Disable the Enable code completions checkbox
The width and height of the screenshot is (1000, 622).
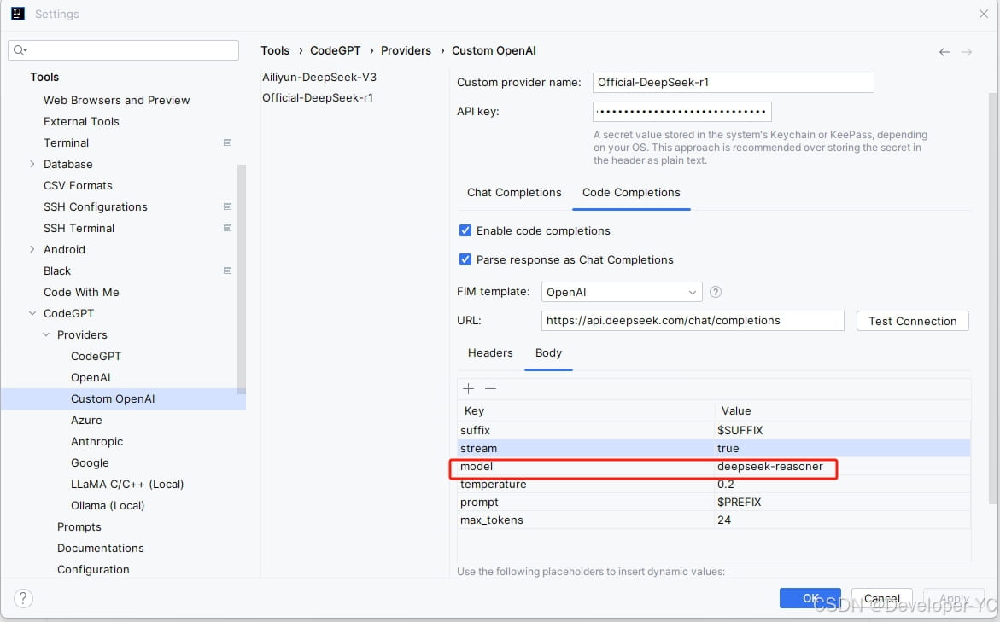tap(465, 230)
